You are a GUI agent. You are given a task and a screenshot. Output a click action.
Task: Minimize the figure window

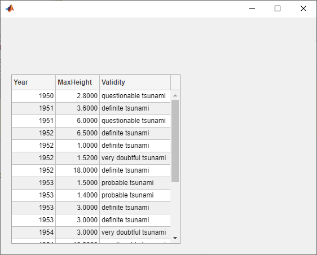pos(252,8)
